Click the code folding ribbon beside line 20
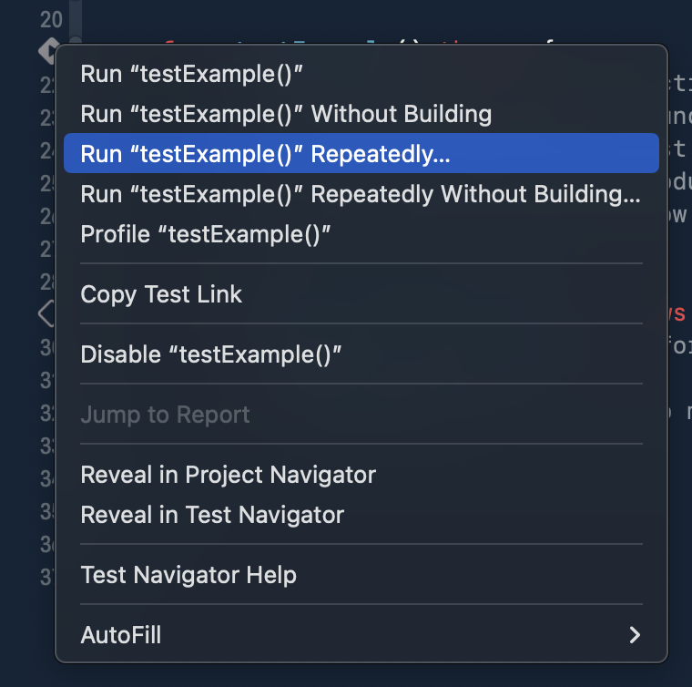 click(76, 20)
